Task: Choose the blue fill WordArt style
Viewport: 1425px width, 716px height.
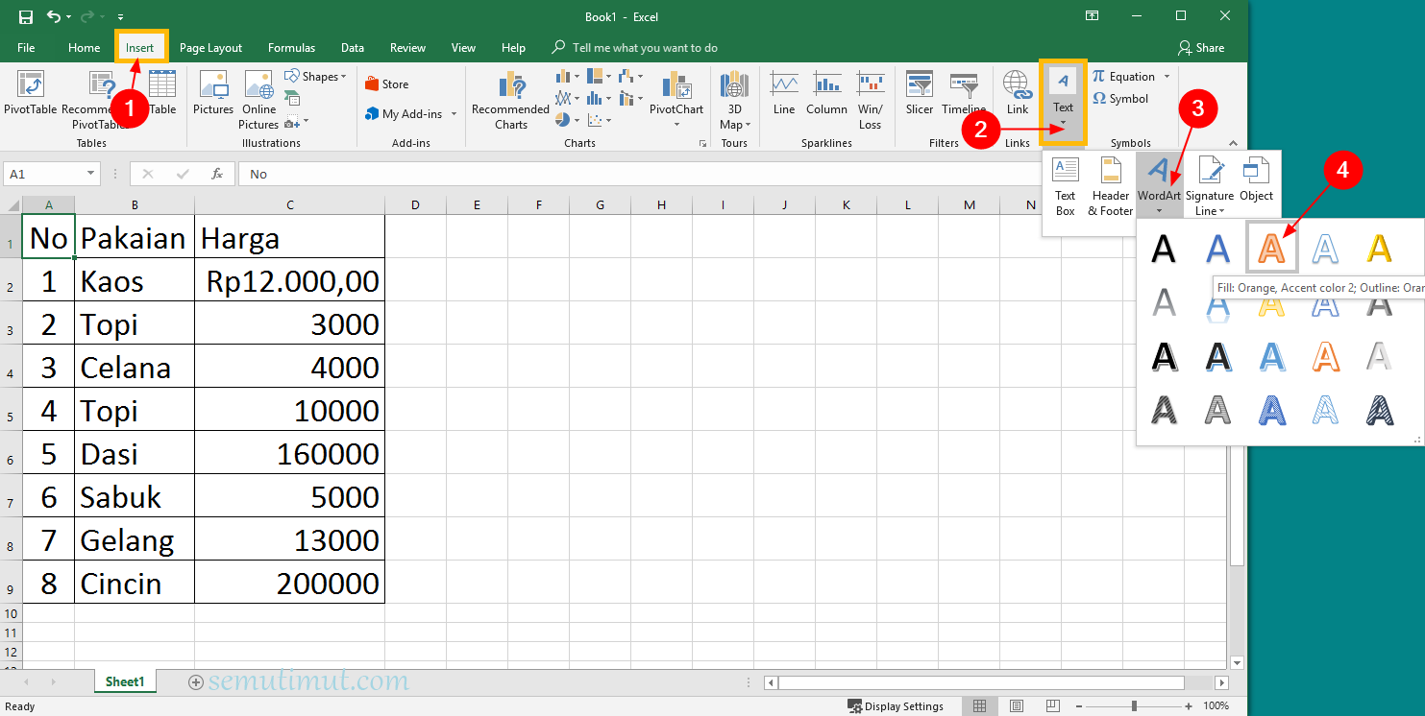Action: click(x=1218, y=250)
